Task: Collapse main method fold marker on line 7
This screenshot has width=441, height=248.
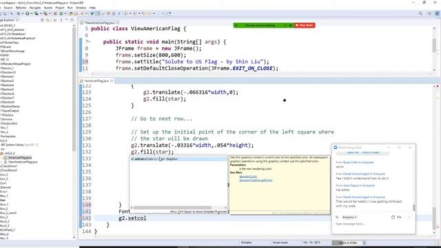Action: tap(90, 42)
